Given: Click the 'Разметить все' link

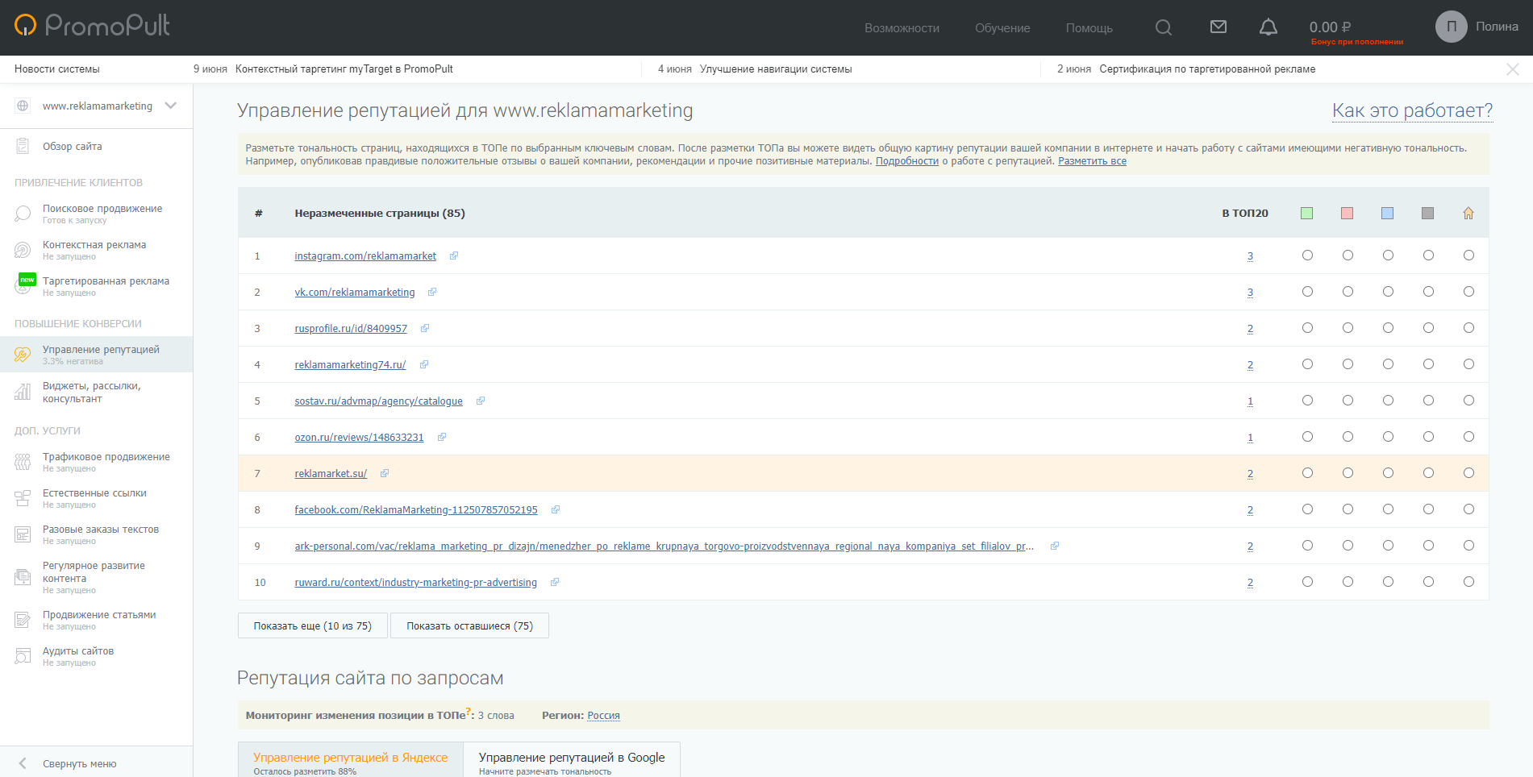Looking at the screenshot, I should (x=1092, y=161).
